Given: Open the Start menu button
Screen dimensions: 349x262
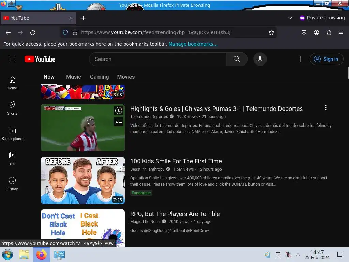Looking at the screenshot, I should coord(7,254).
